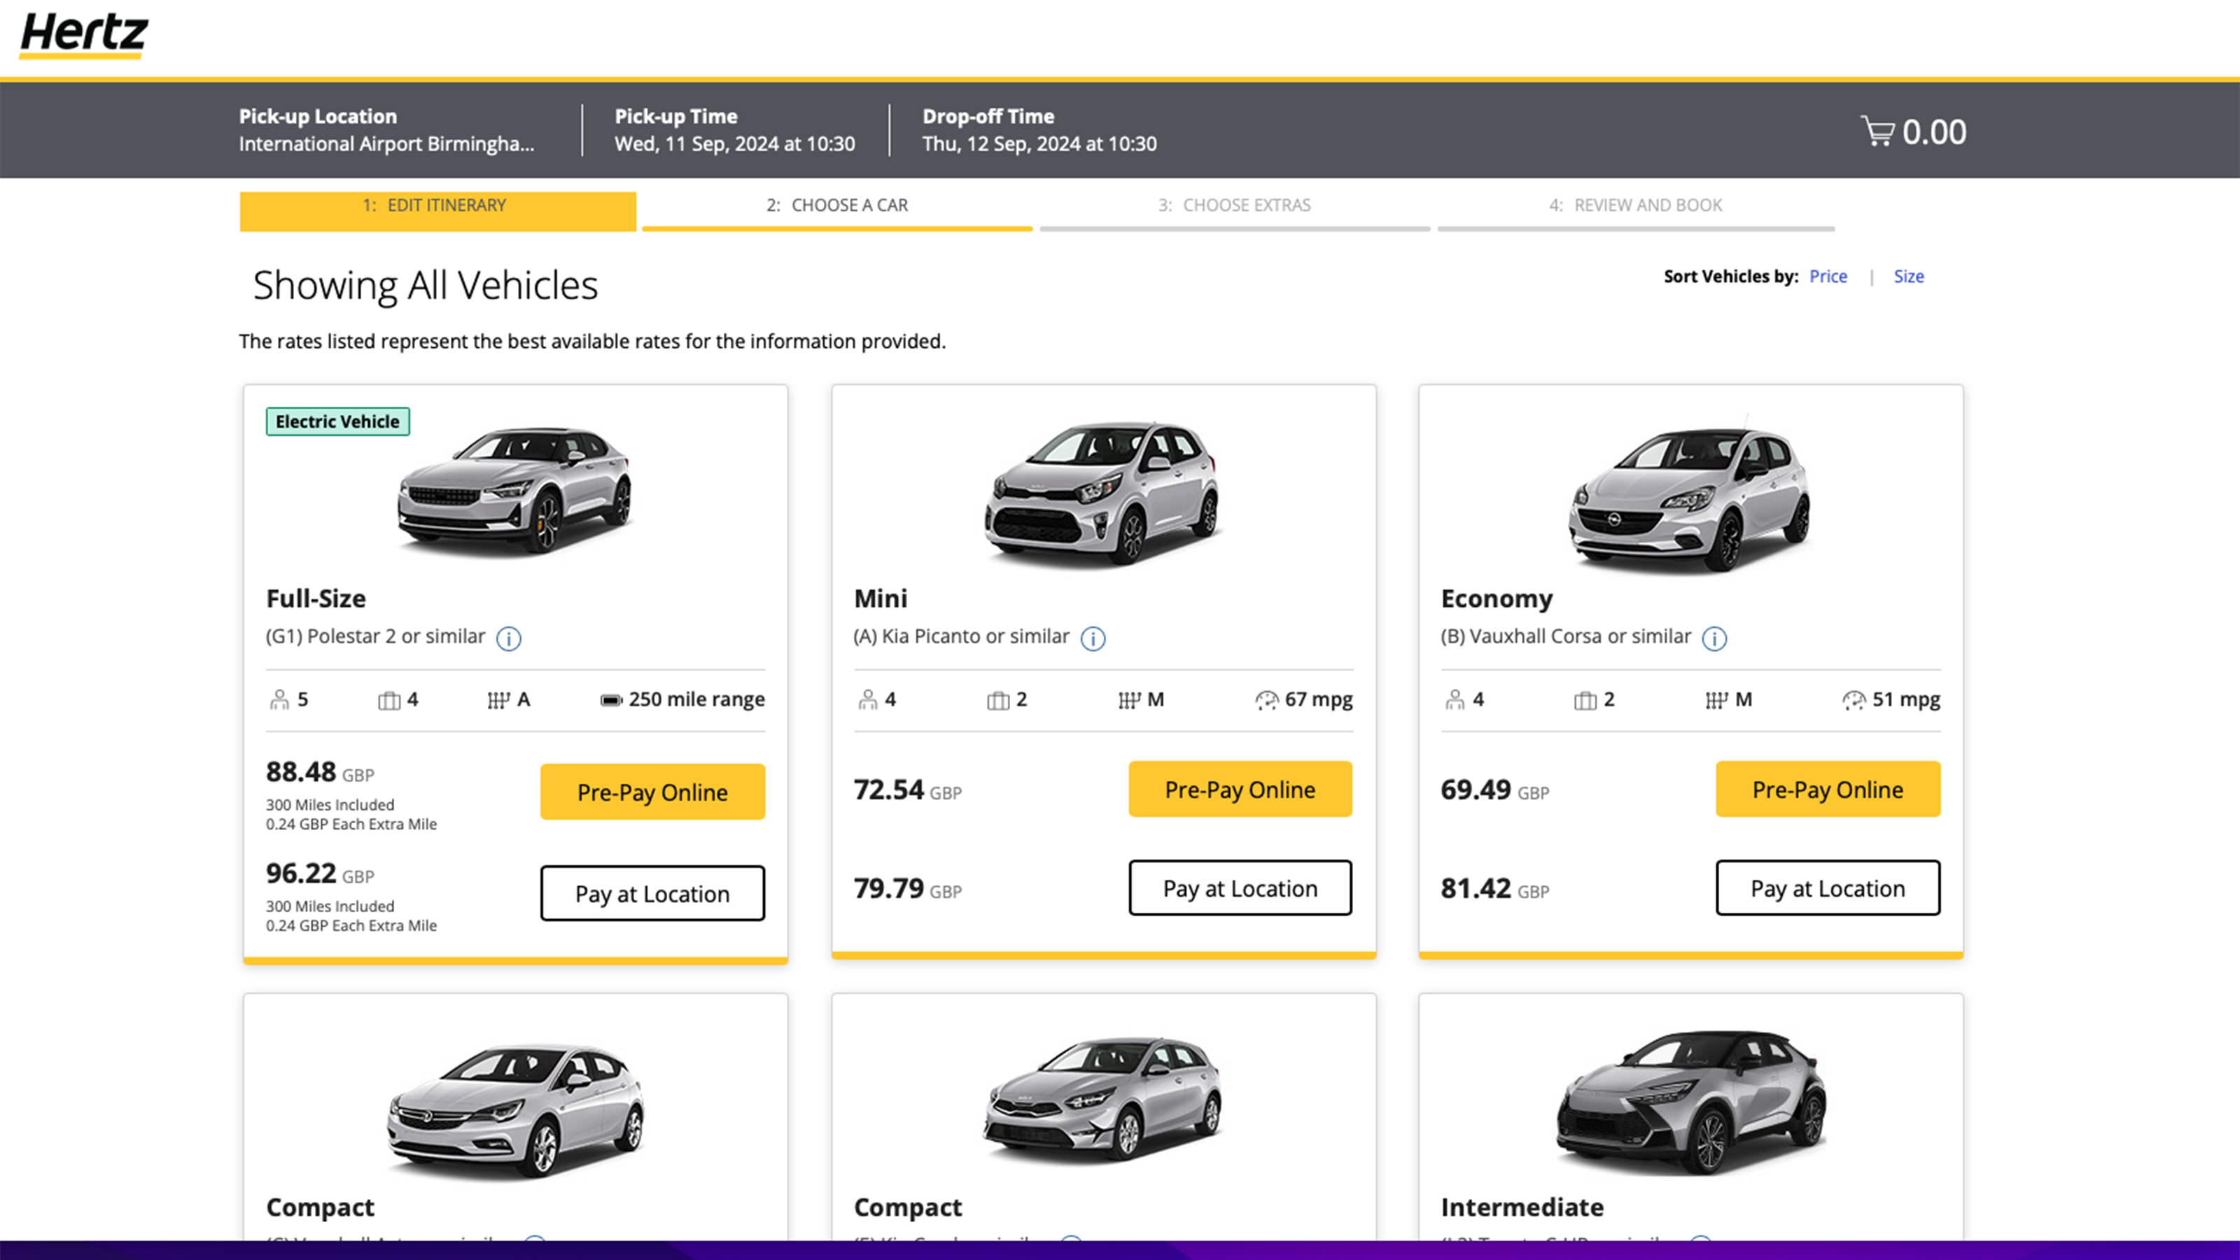The height and width of the screenshot is (1260, 2240).
Task: Click battery range icon on Full-Size card
Action: [x=611, y=700]
